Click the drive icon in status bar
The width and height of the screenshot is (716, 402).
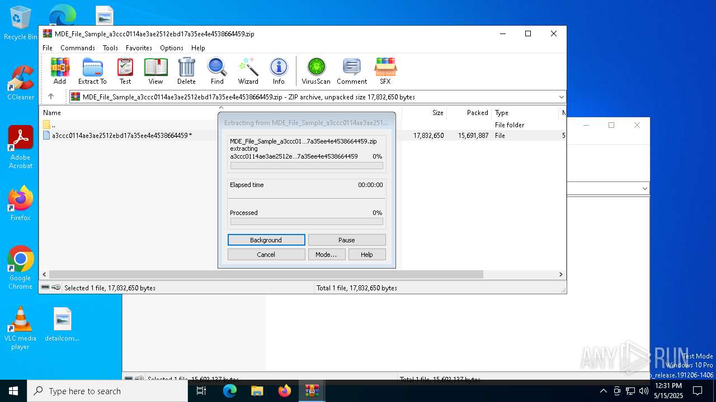point(46,288)
